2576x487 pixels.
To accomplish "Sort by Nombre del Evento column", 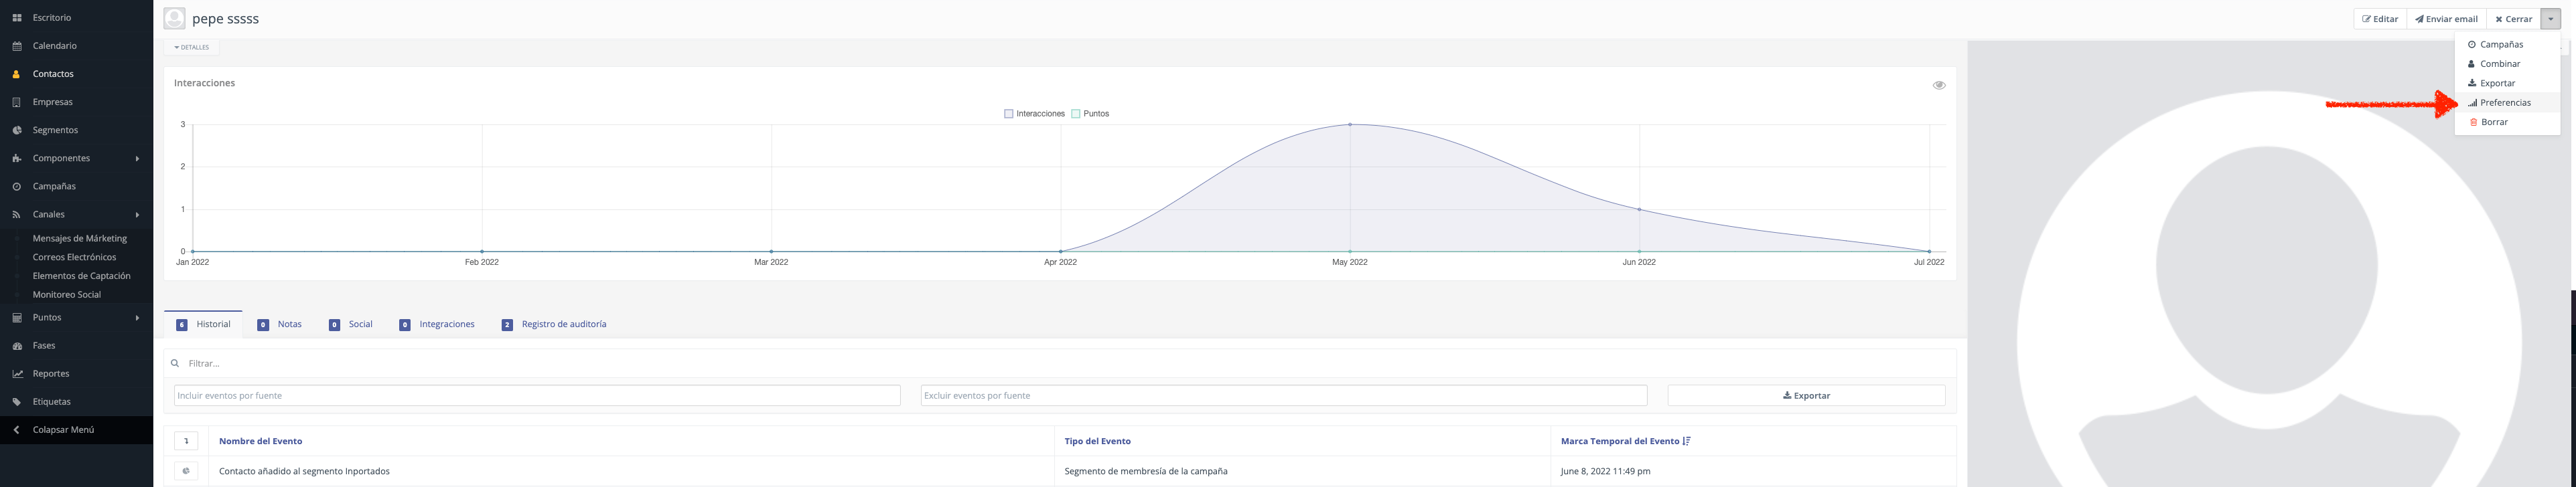I will click(x=260, y=441).
